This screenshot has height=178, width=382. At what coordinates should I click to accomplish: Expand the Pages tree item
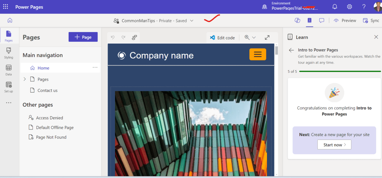(25, 79)
